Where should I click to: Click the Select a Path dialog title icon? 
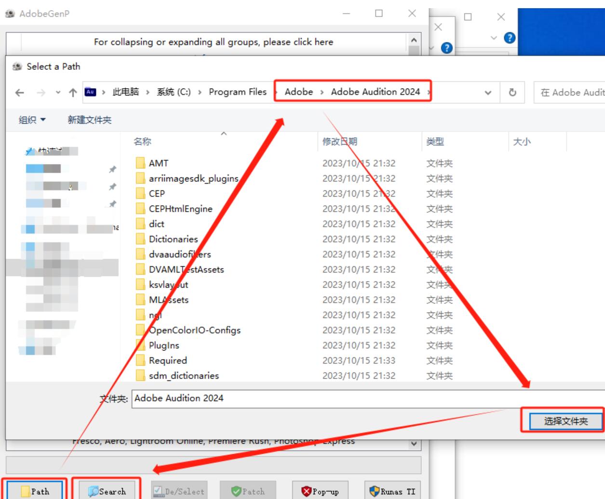pyautogui.click(x=17, y=66)
